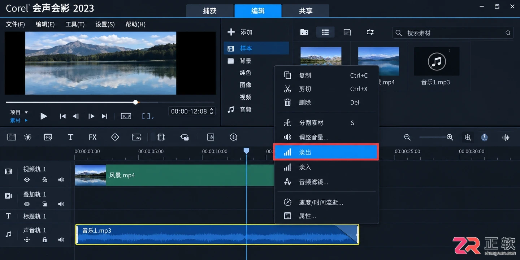Open the audio waveform mixer icon
This screenshot has width=520, height=260.
pyautogui.click(x=506, y=137)
